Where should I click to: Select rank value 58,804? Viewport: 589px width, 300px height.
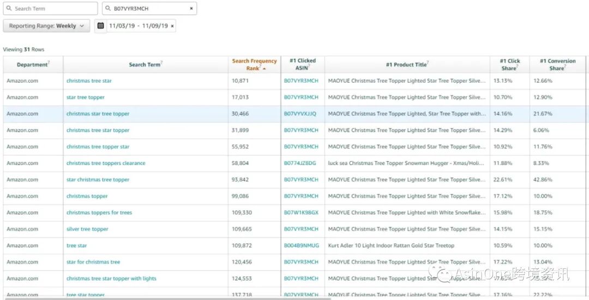241,163
